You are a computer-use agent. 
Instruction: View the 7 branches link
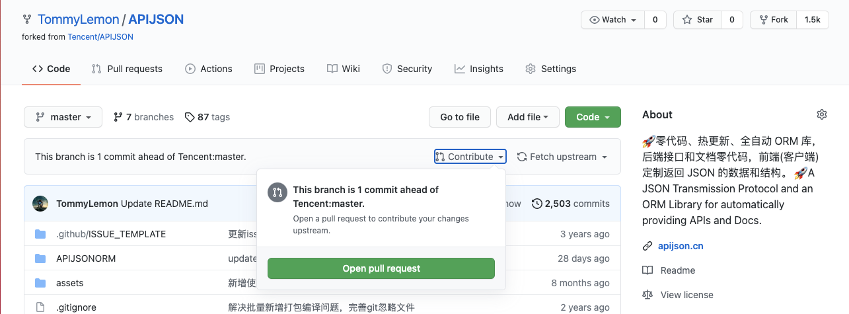143,117
